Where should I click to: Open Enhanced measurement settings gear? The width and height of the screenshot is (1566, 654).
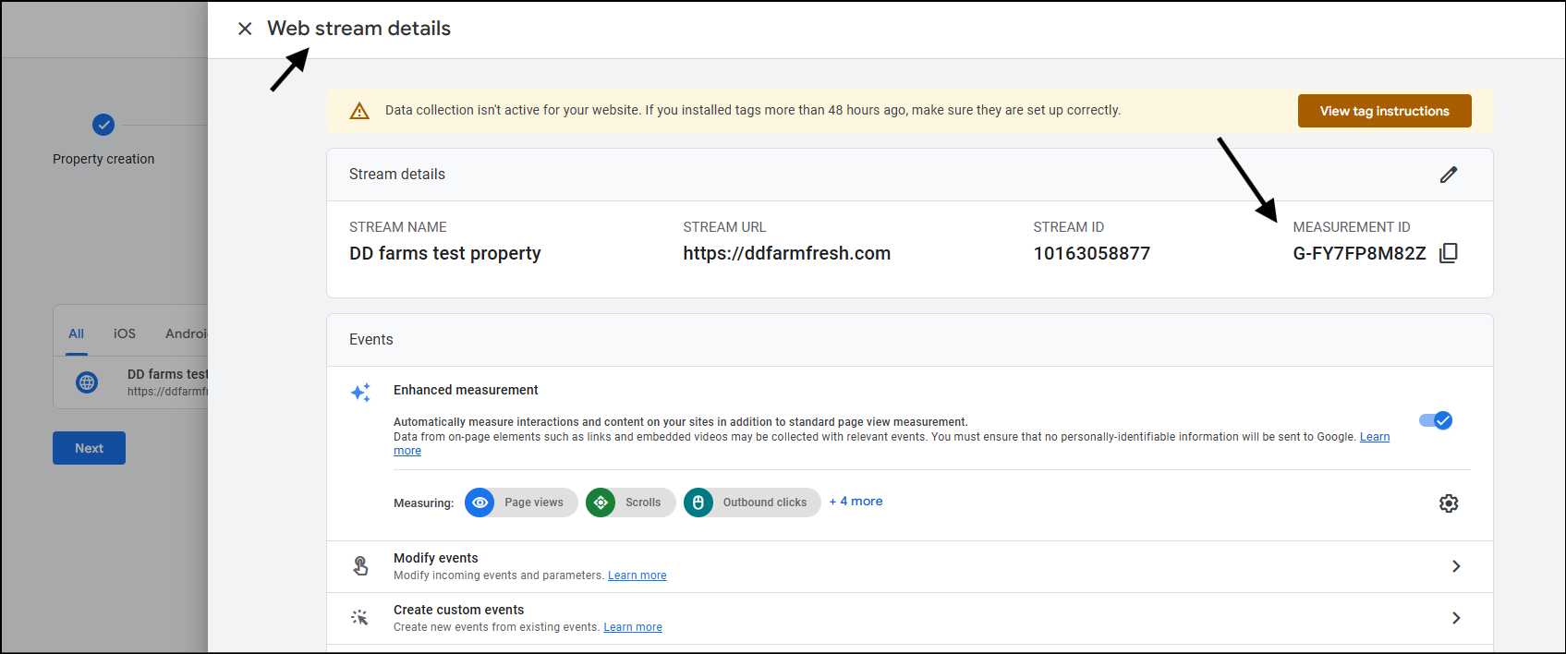click(x=1449, y=503)
